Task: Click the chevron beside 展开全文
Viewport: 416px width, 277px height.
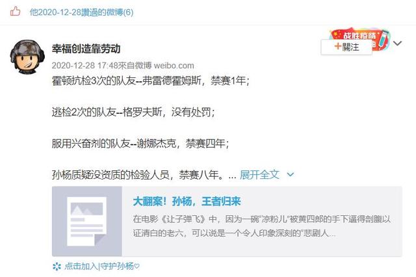Action: [x=291, y=174]
